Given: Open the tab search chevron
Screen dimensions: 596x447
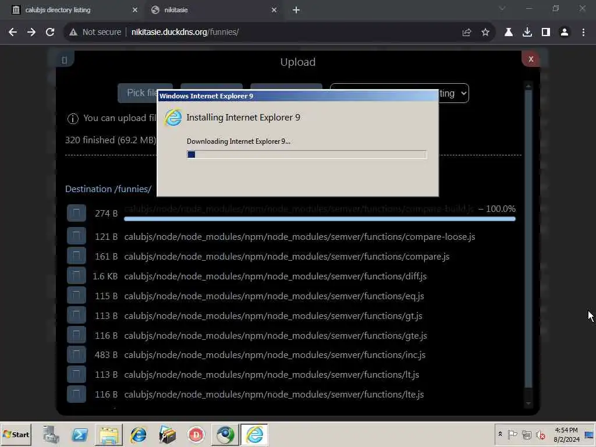Looking at the screenshot, I should pos(502,8).
